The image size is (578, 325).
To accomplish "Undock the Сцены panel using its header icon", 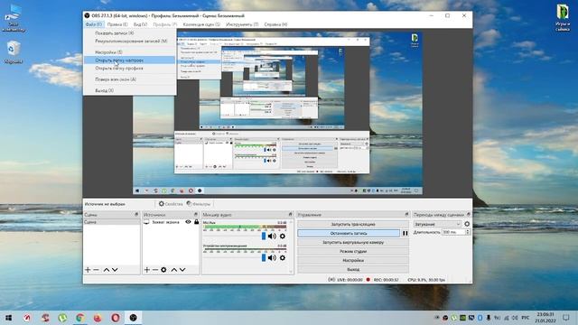I will (136, 215).
